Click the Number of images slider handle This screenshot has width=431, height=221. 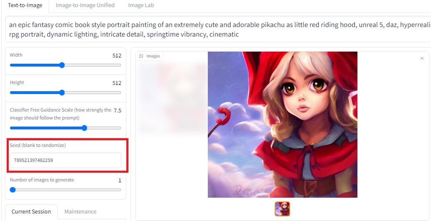[12, 190]
